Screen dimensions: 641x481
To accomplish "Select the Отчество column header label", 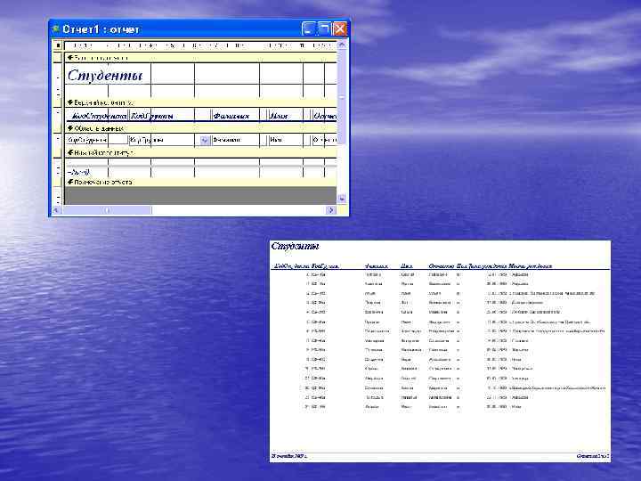I will pyautogui.click(x=324, y=116).
